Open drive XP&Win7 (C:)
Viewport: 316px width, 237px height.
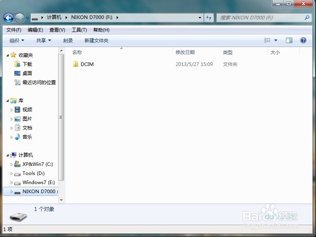[x=38, y=164]
